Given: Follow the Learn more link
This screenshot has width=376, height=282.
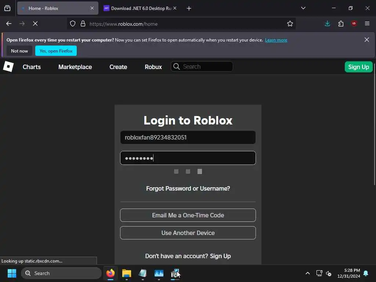Looking at the screenshot, I should point(276,40).
